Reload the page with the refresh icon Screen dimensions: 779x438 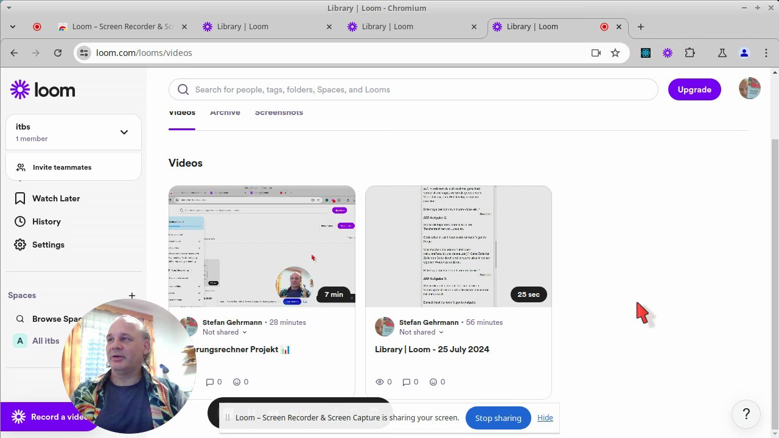point(58,53)
